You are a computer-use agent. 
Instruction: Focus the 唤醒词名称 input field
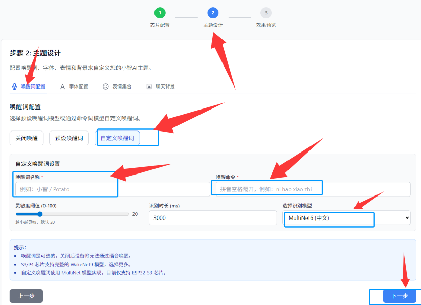tap(67, 189)
